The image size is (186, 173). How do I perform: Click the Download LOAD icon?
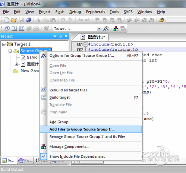[x=46, y=28]
